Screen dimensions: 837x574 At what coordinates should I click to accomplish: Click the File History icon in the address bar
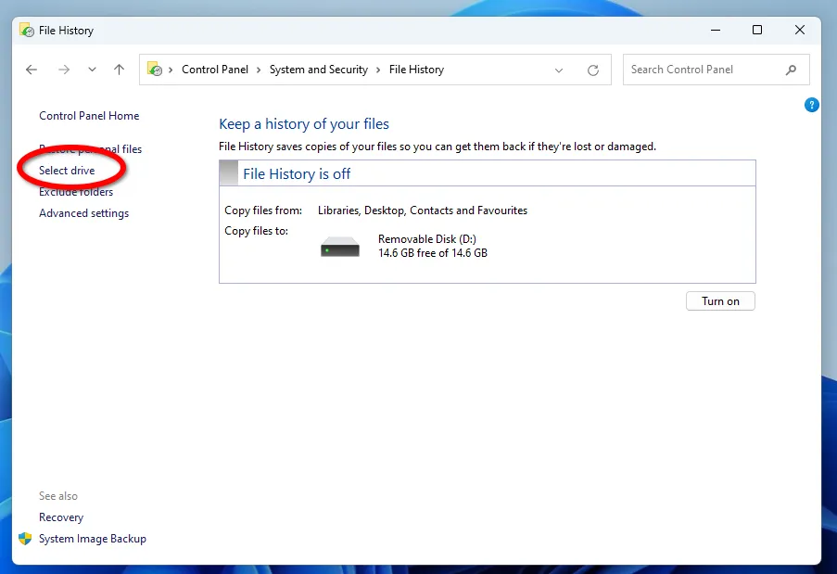tap(156, 70)
